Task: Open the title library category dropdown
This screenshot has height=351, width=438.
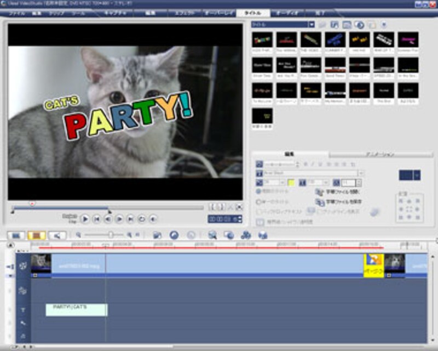Action: [x=311, y=25]
